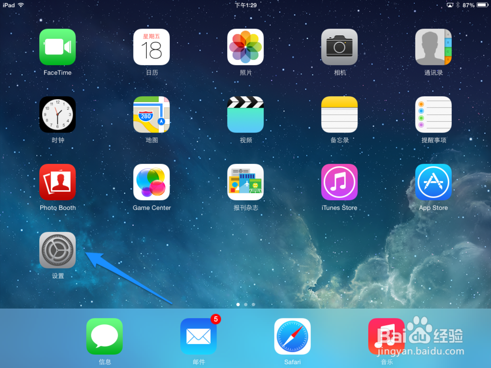This screenshot has height=368, width=491.
Task: Launch the 地图 Maps app
Action: 151,114
